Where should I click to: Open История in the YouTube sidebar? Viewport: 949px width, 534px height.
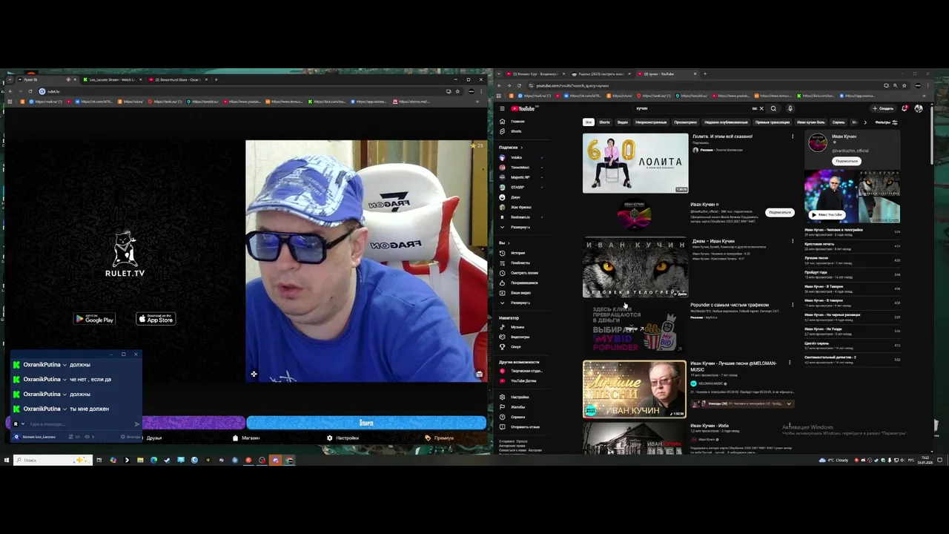click(517, 253)
